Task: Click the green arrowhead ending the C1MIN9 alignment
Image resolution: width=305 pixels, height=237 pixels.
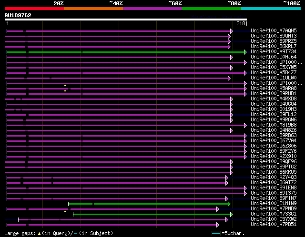Action: (x=229, y=204)
